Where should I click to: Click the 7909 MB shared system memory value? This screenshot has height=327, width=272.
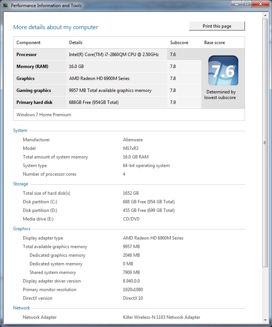click(x=131, y=272)
